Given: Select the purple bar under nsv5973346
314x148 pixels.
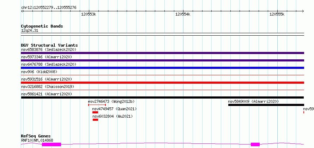Looking at the screenshot, I should pyautogui.click(x=162, y=60).
